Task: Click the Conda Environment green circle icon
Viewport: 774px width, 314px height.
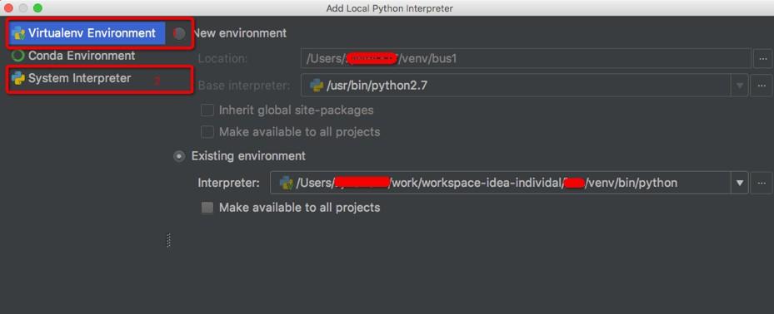Action: (17, 56)
